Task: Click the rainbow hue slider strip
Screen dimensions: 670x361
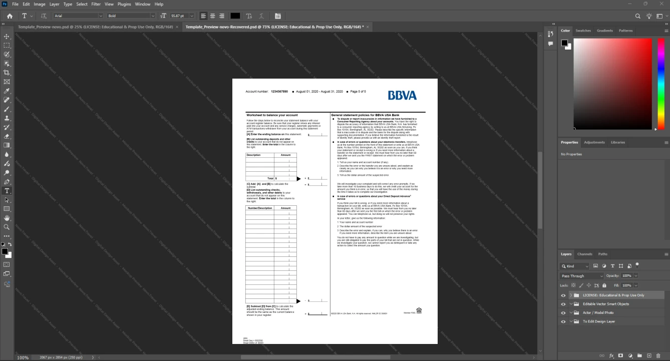Action: 661,83
